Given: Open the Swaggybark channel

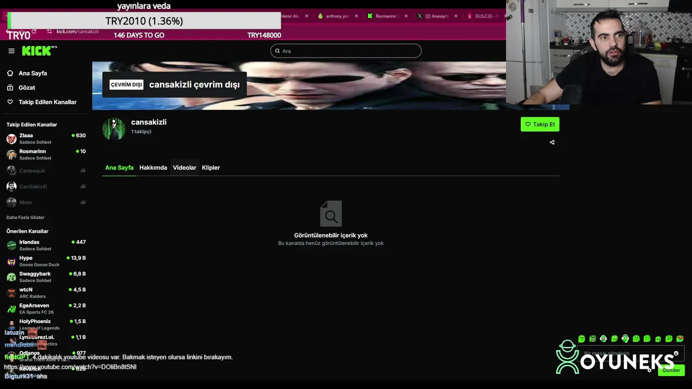Looking at the screenshot, I should (x=46, y=277).
